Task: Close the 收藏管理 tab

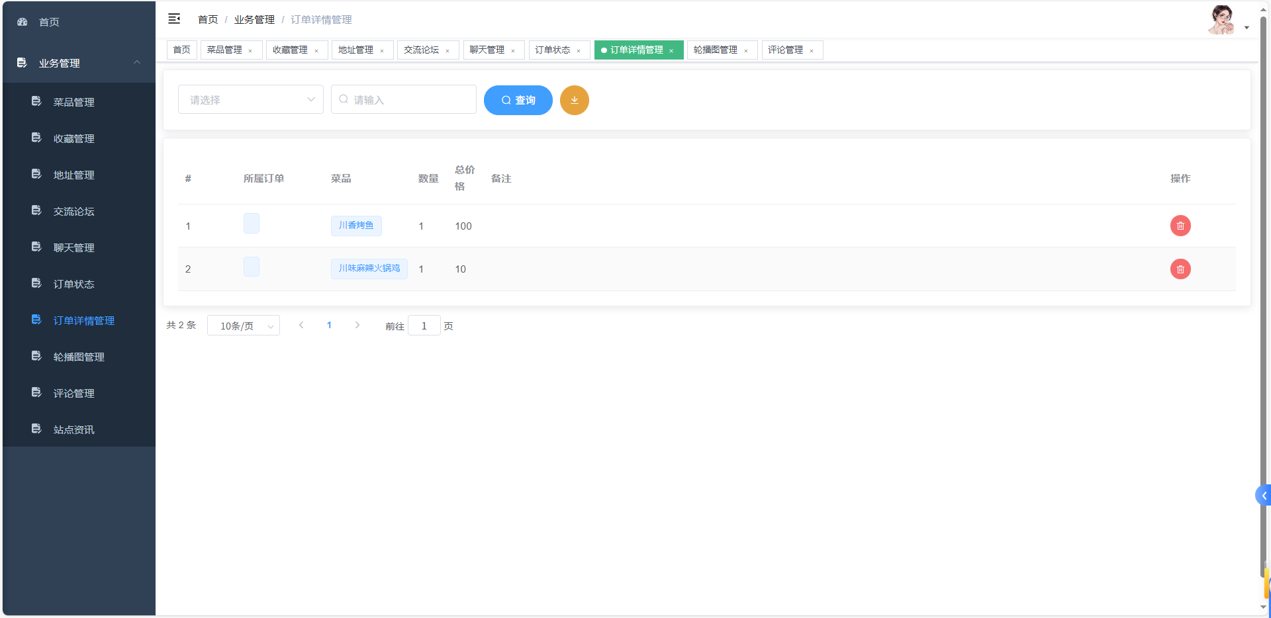Action: coord(316,50)
